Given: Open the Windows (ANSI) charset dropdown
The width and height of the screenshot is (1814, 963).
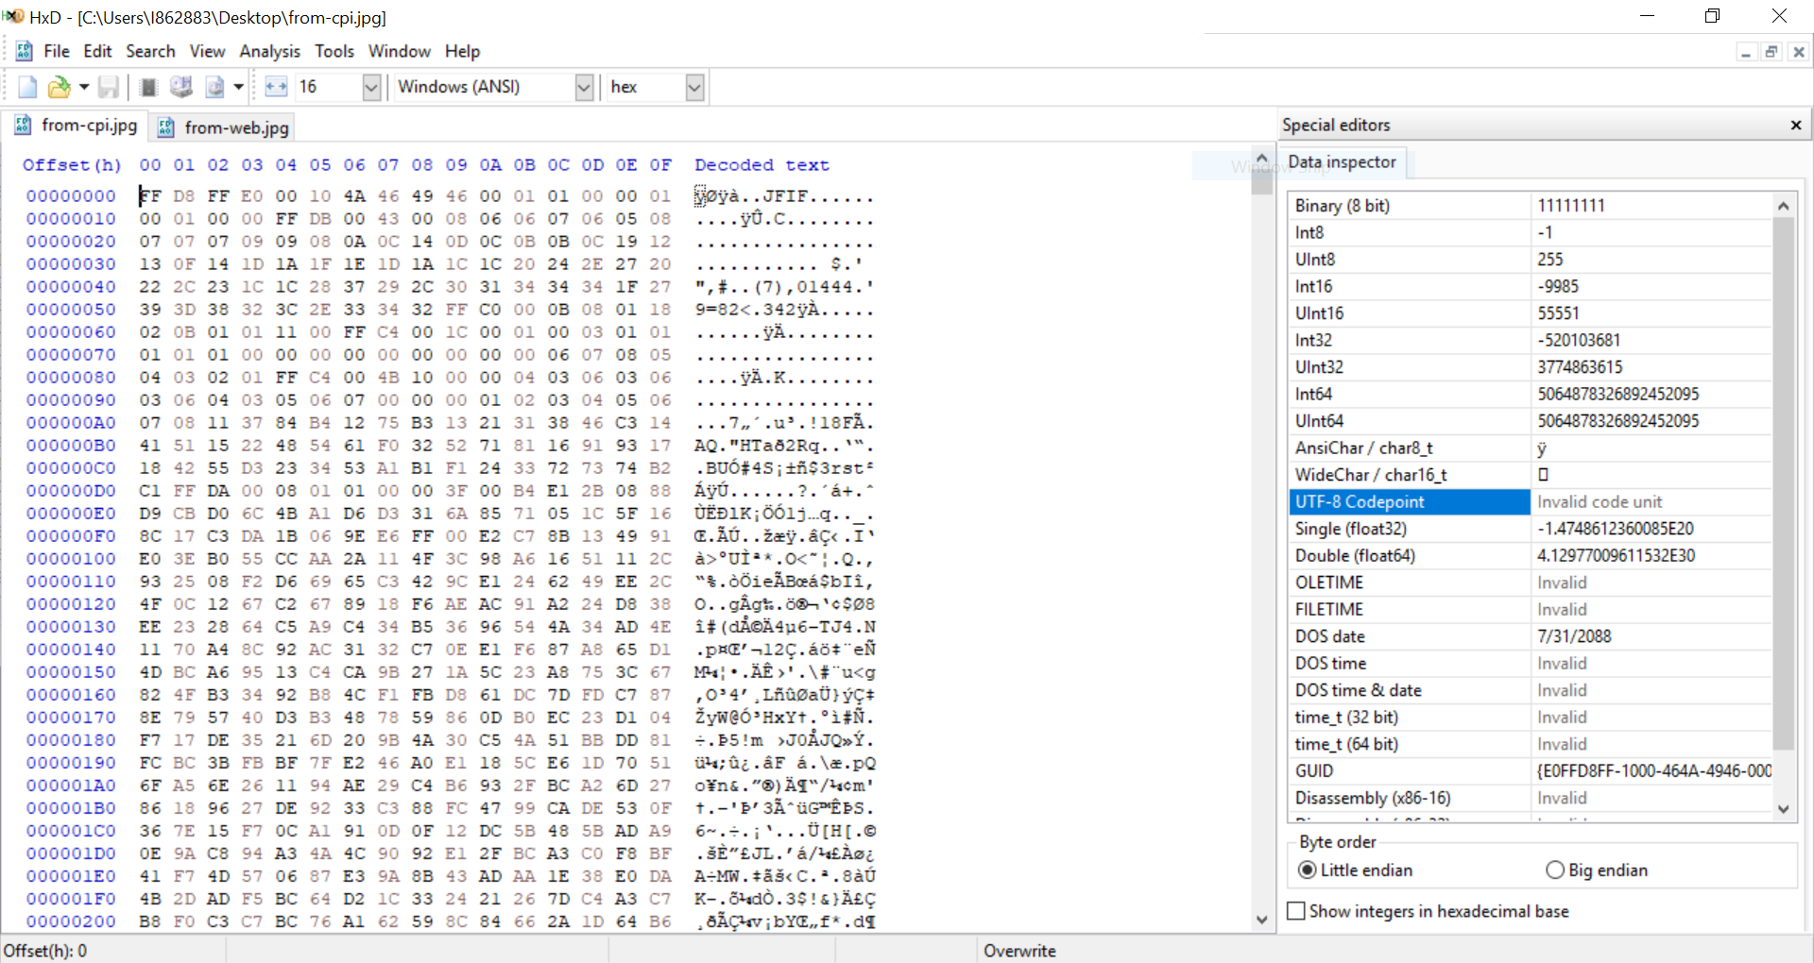Looking at the screenshot, I should (584, 88).
